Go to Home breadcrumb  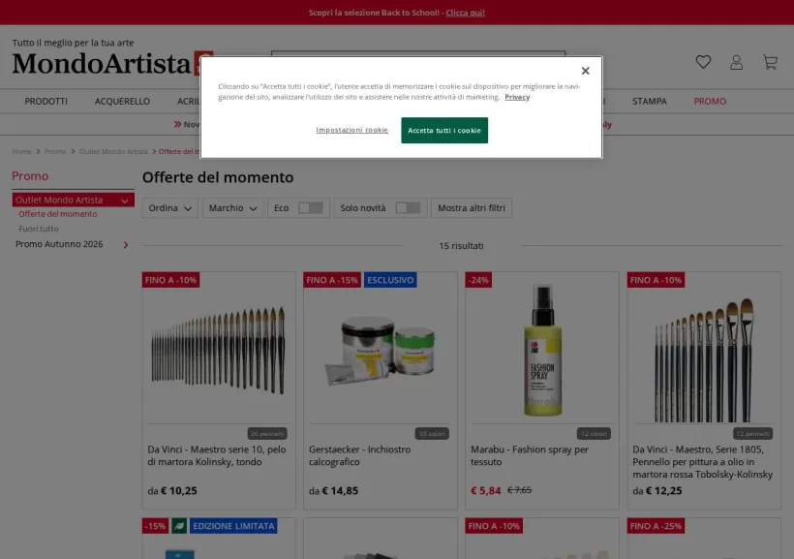pyautogui.click(x=21, y=151)
